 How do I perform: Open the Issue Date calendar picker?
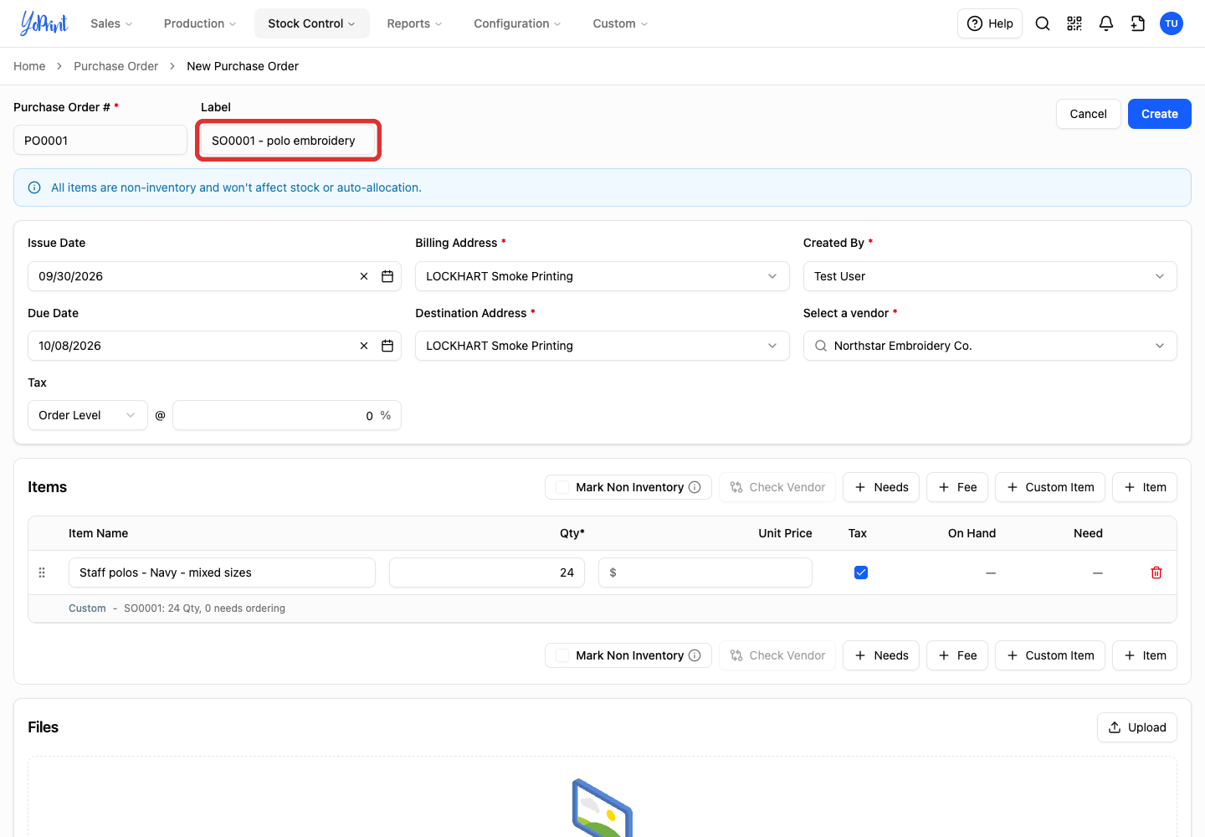click(x=387, y=276)
